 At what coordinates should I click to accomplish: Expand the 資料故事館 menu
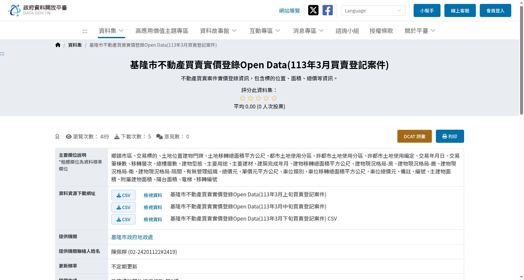point(218,31)
